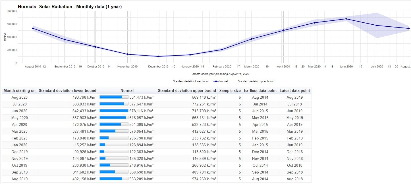
Task: Sort by Standard deviation upper bound header
Action: point(187,91)
